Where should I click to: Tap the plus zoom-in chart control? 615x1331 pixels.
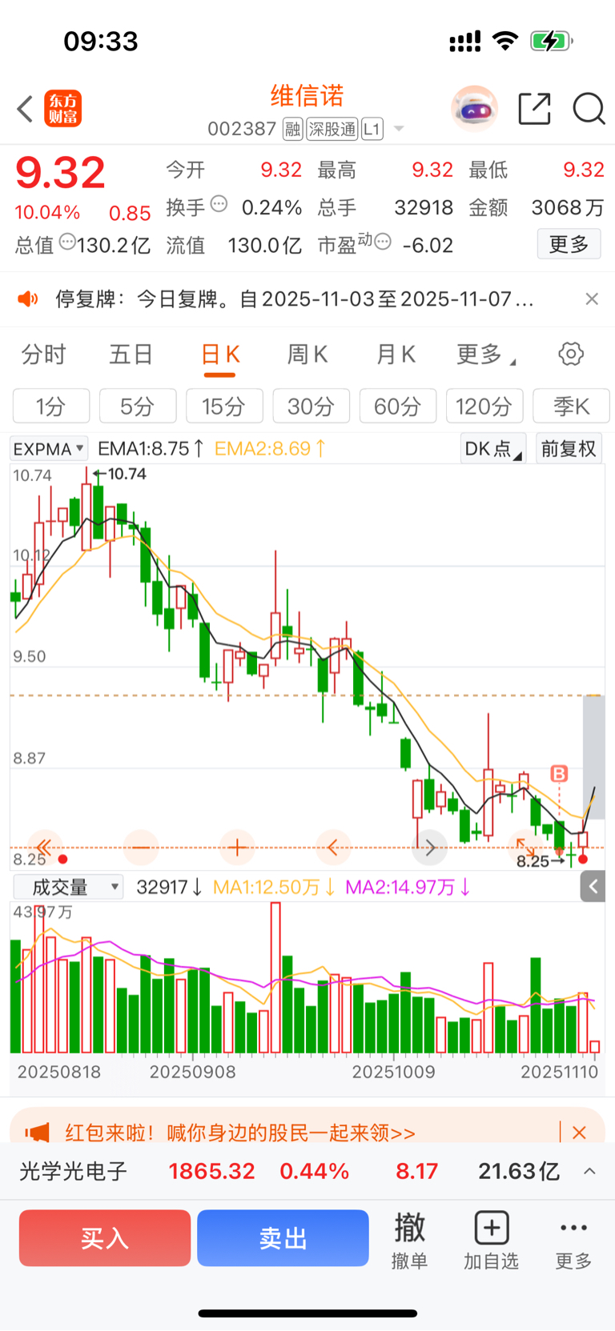[x=237, y=848]
